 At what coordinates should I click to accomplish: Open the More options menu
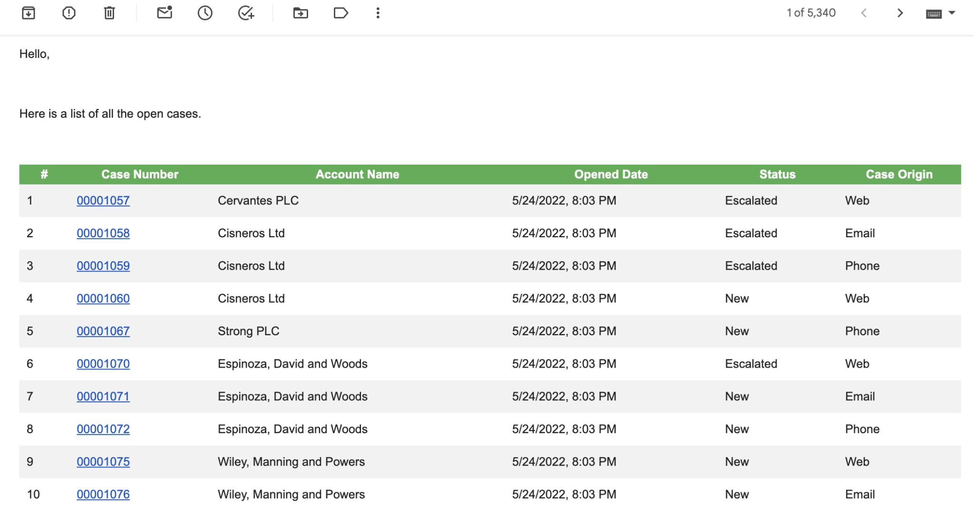(378, 13)
